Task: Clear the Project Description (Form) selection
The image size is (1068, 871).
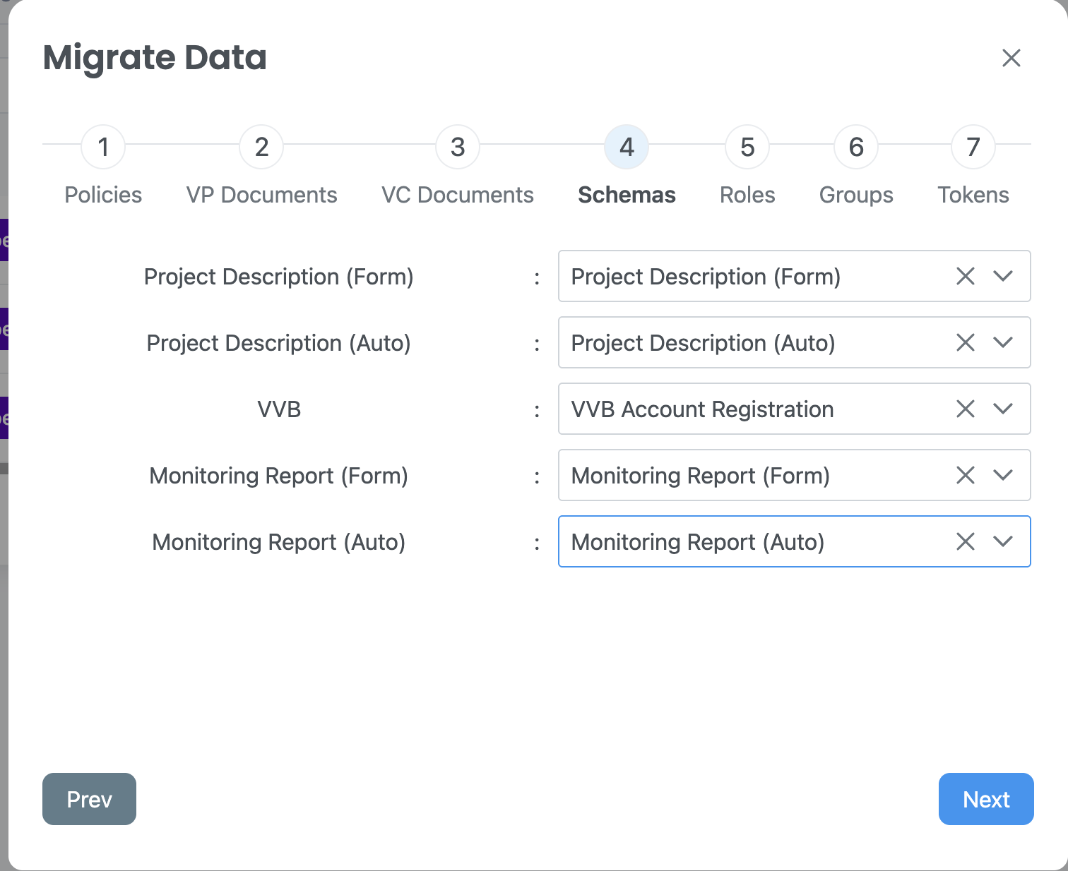Action: (965, 276)
